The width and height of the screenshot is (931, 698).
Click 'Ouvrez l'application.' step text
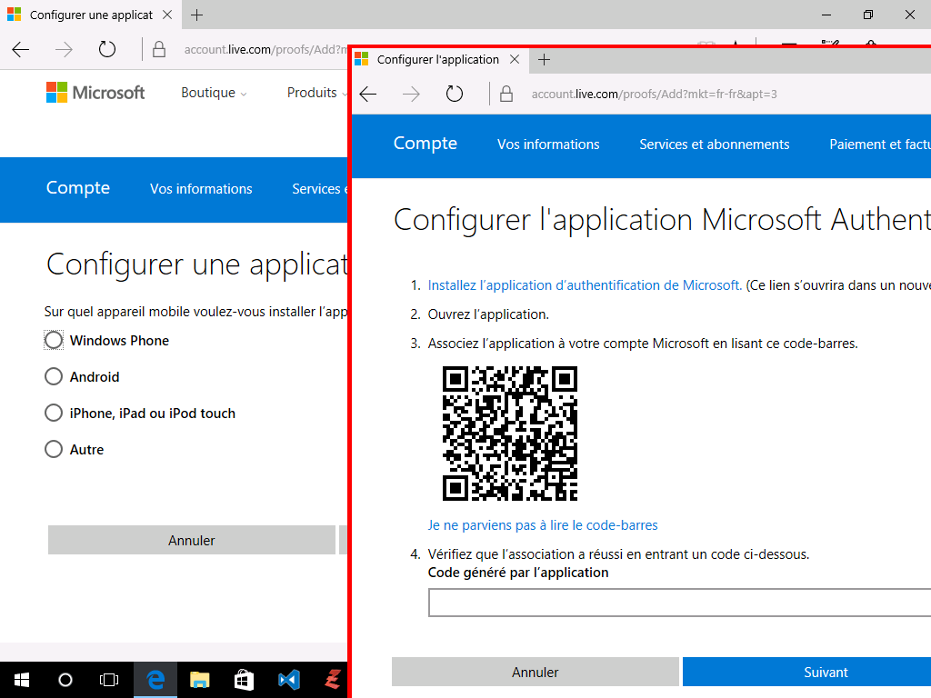[x=488, y=314]
